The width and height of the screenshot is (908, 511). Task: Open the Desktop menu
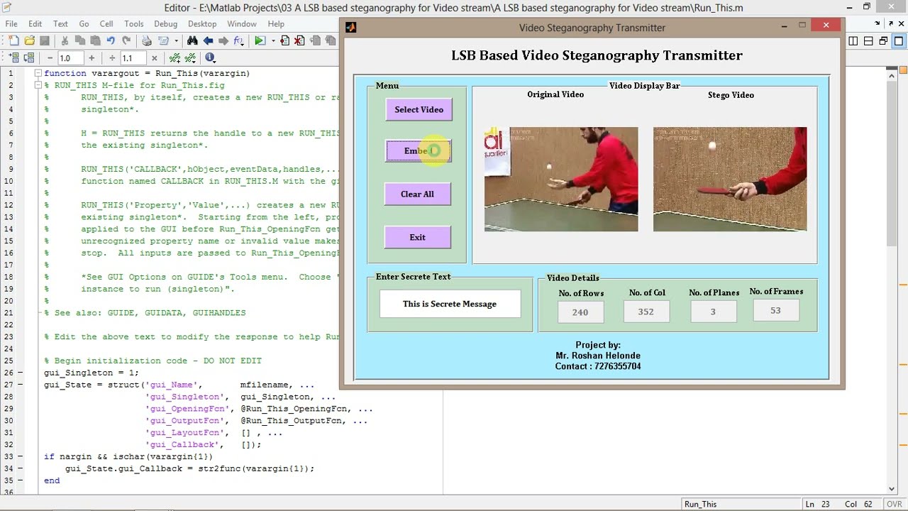[202, 23]
